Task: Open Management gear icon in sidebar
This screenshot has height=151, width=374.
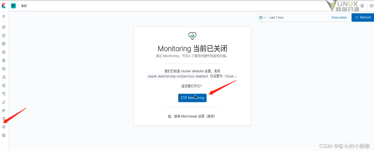Action: pyautogui.click(x=4, y=135)
